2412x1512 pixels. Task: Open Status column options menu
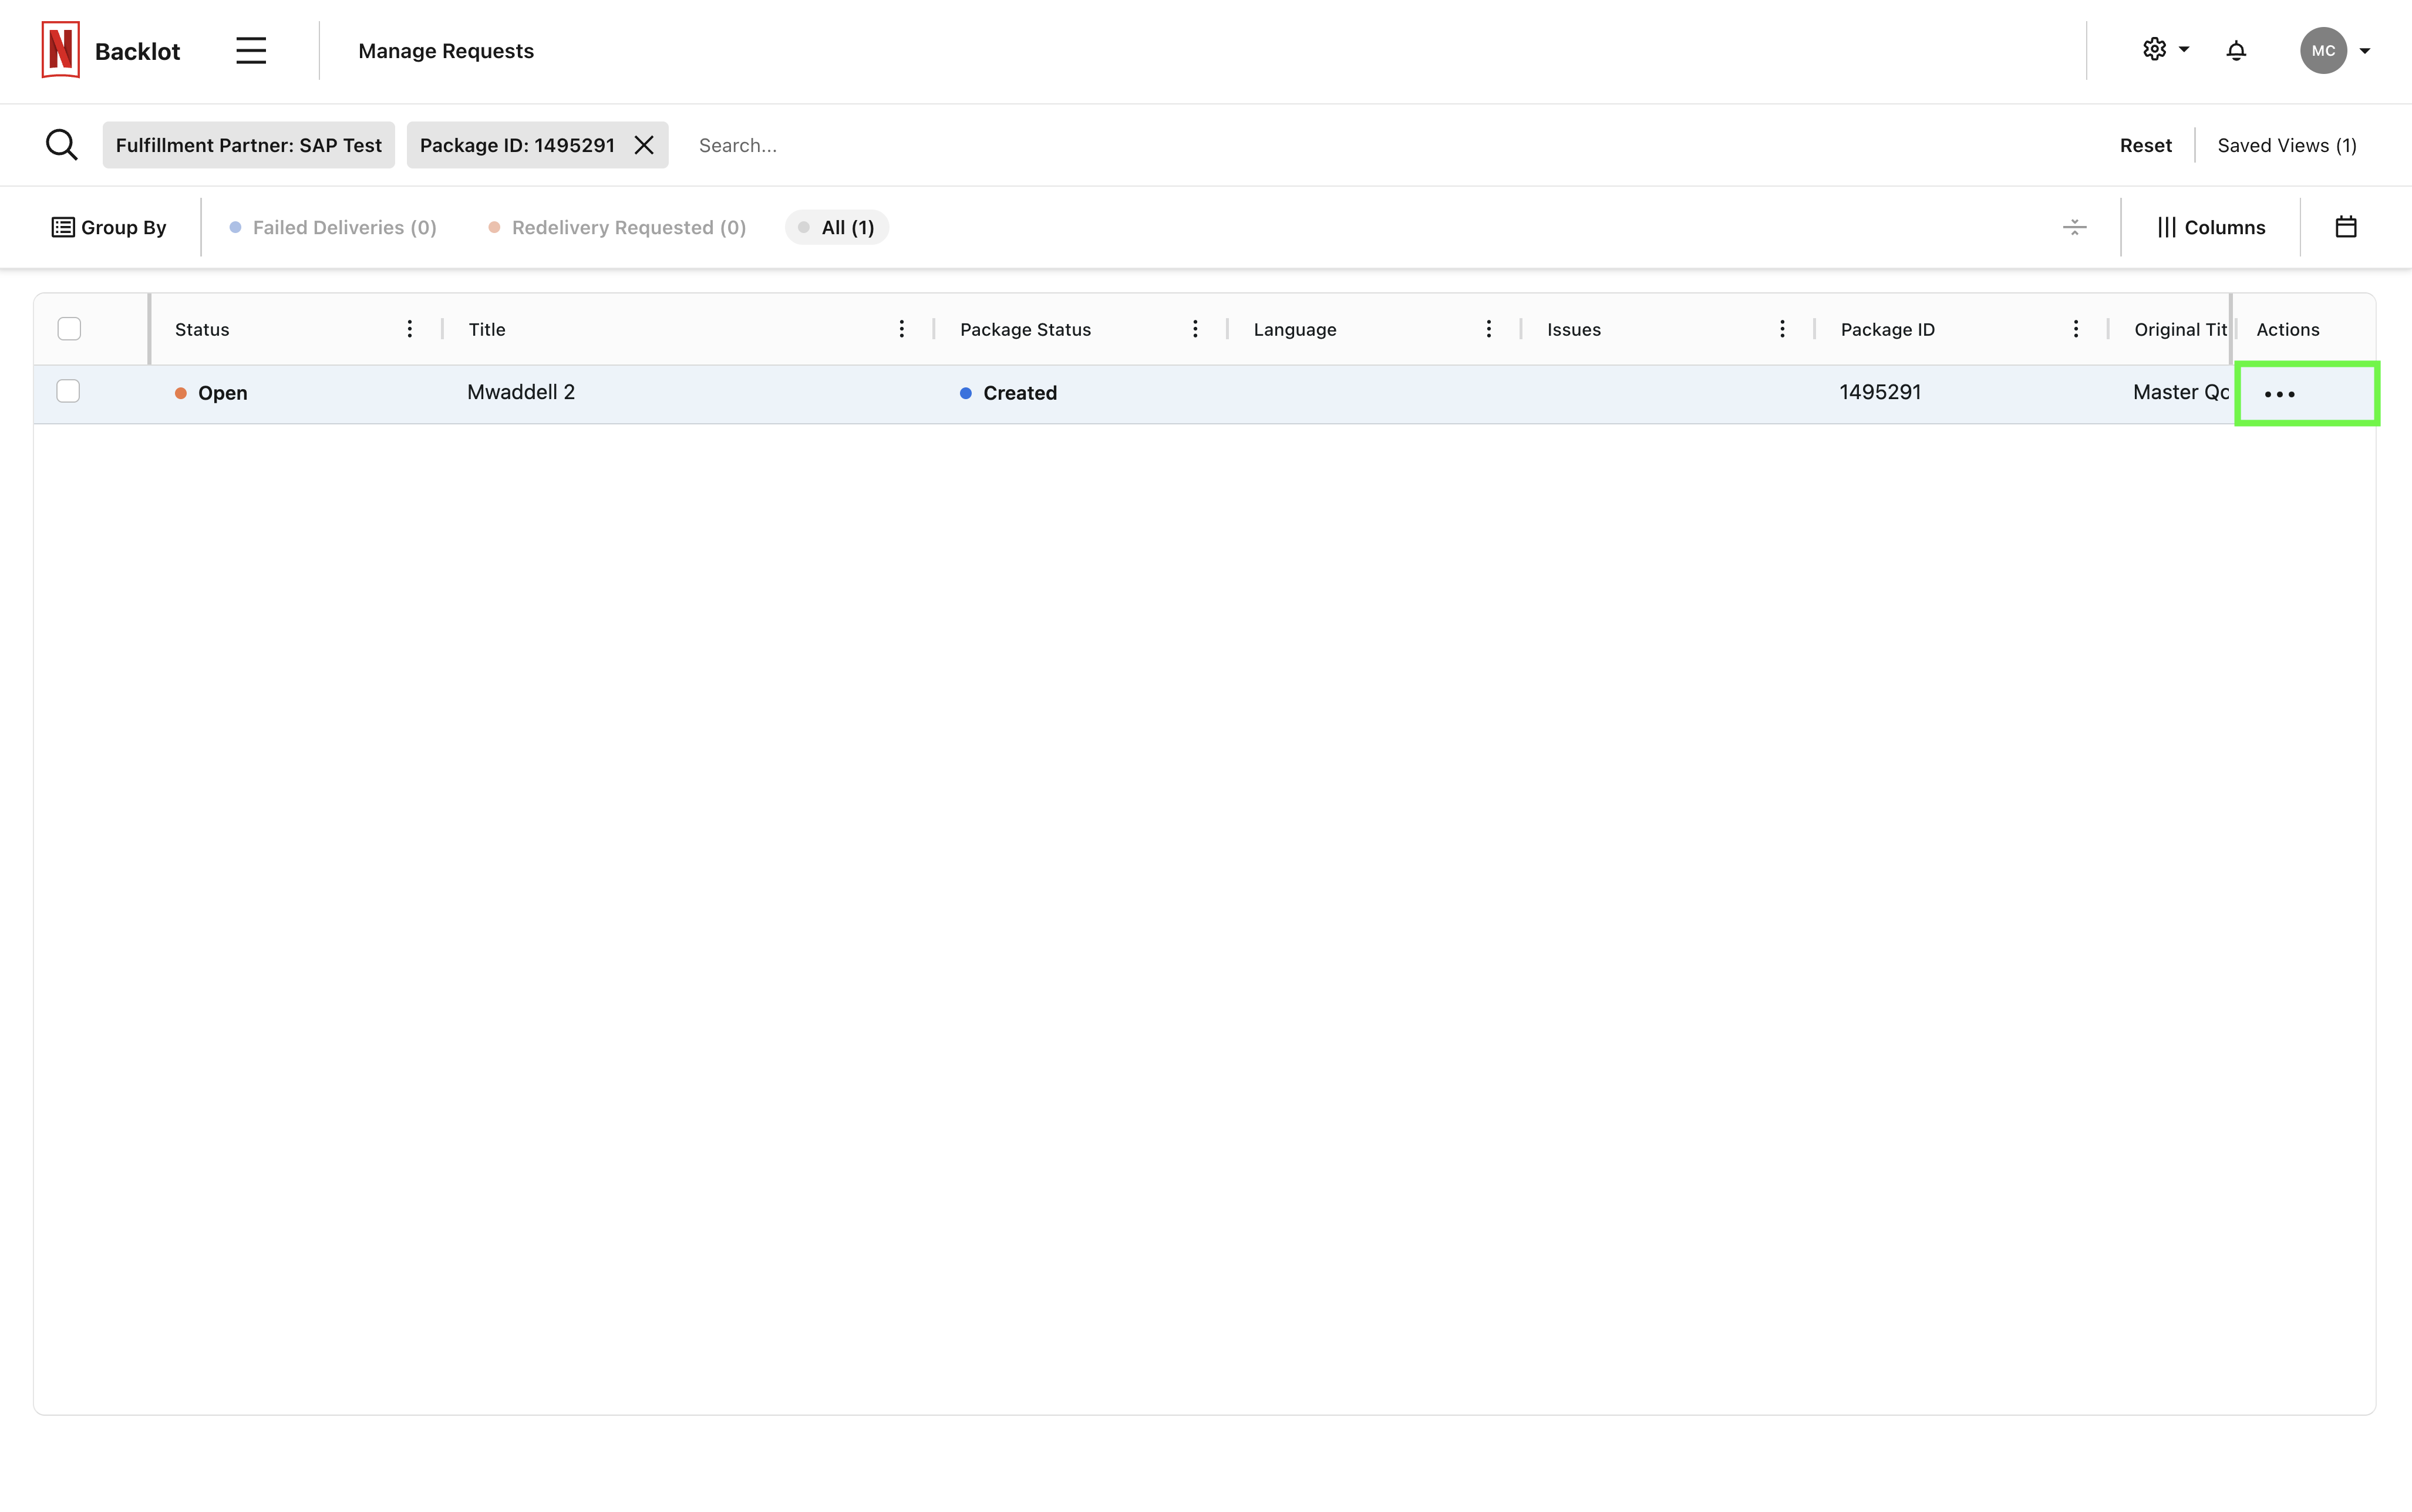(x=409, y=329)
